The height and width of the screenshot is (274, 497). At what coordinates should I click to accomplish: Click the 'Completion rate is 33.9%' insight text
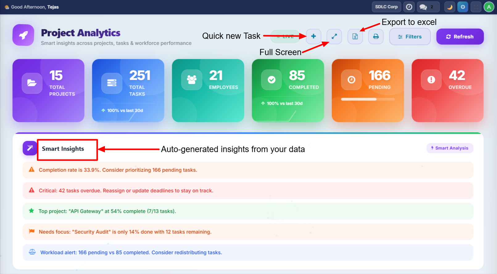[x=118, y=170]
